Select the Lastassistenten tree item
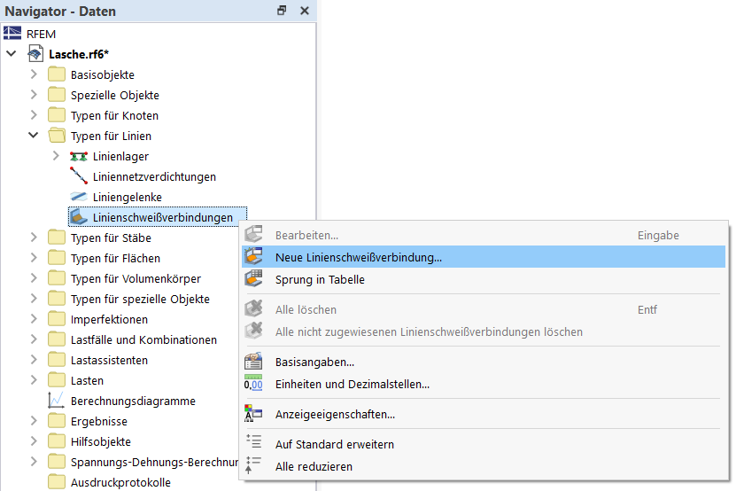The width and height of the screenshot is (744, 491). [109, 360]
